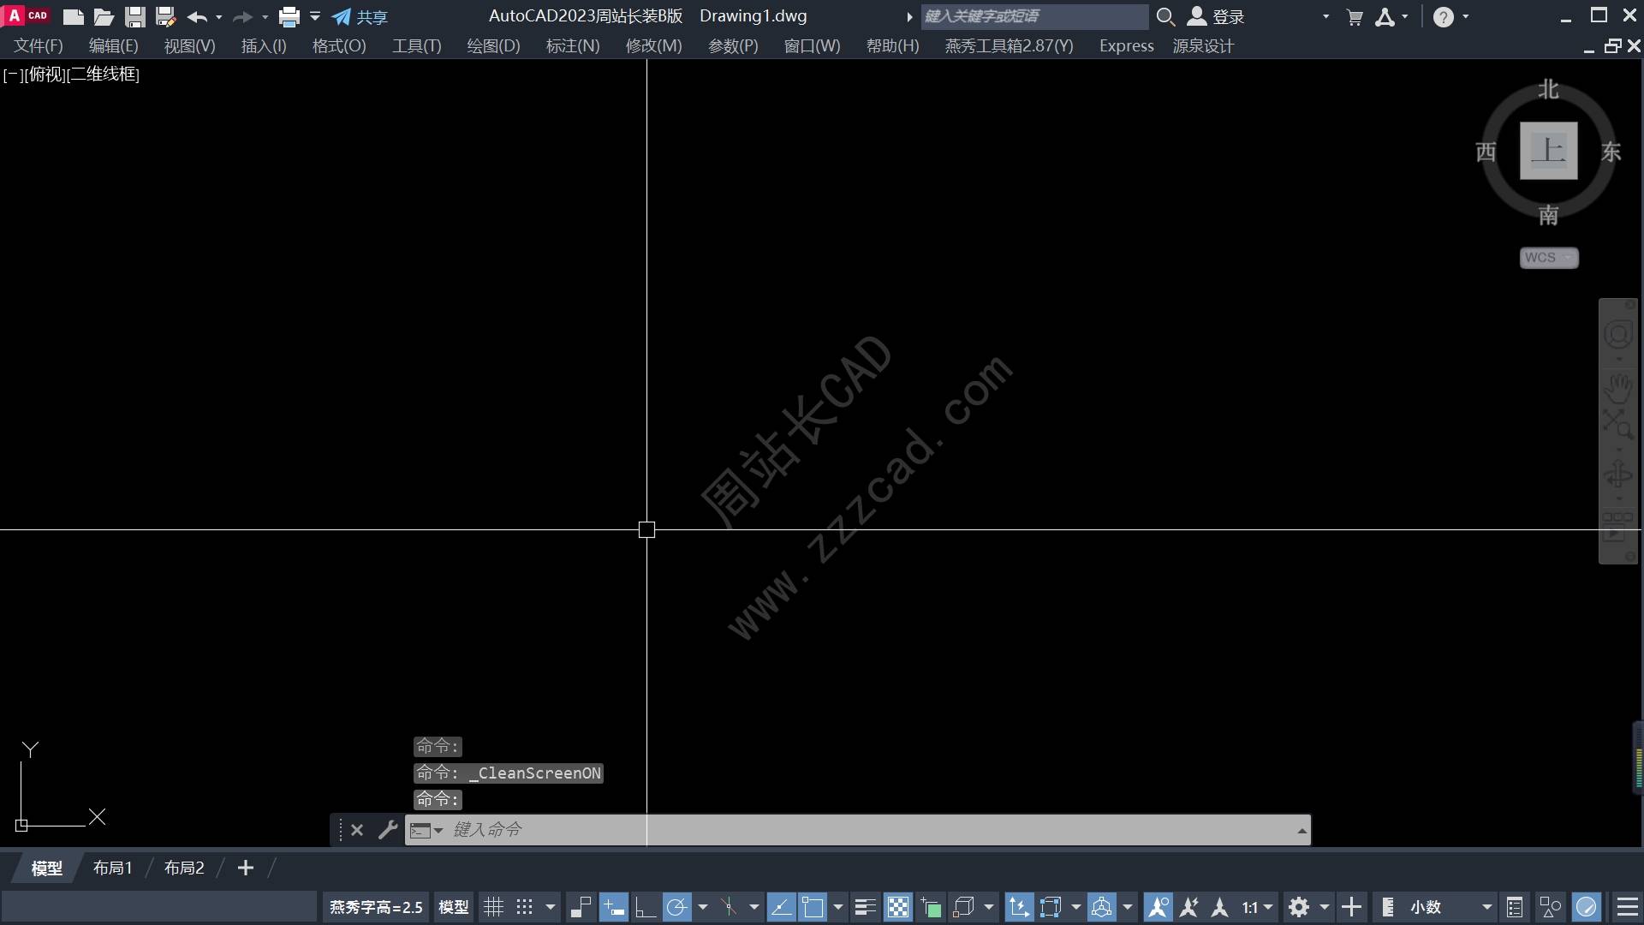Open the AutoCAD application menu button
This screenshot has height=925, width=1644.
click(x=27, y=15)
